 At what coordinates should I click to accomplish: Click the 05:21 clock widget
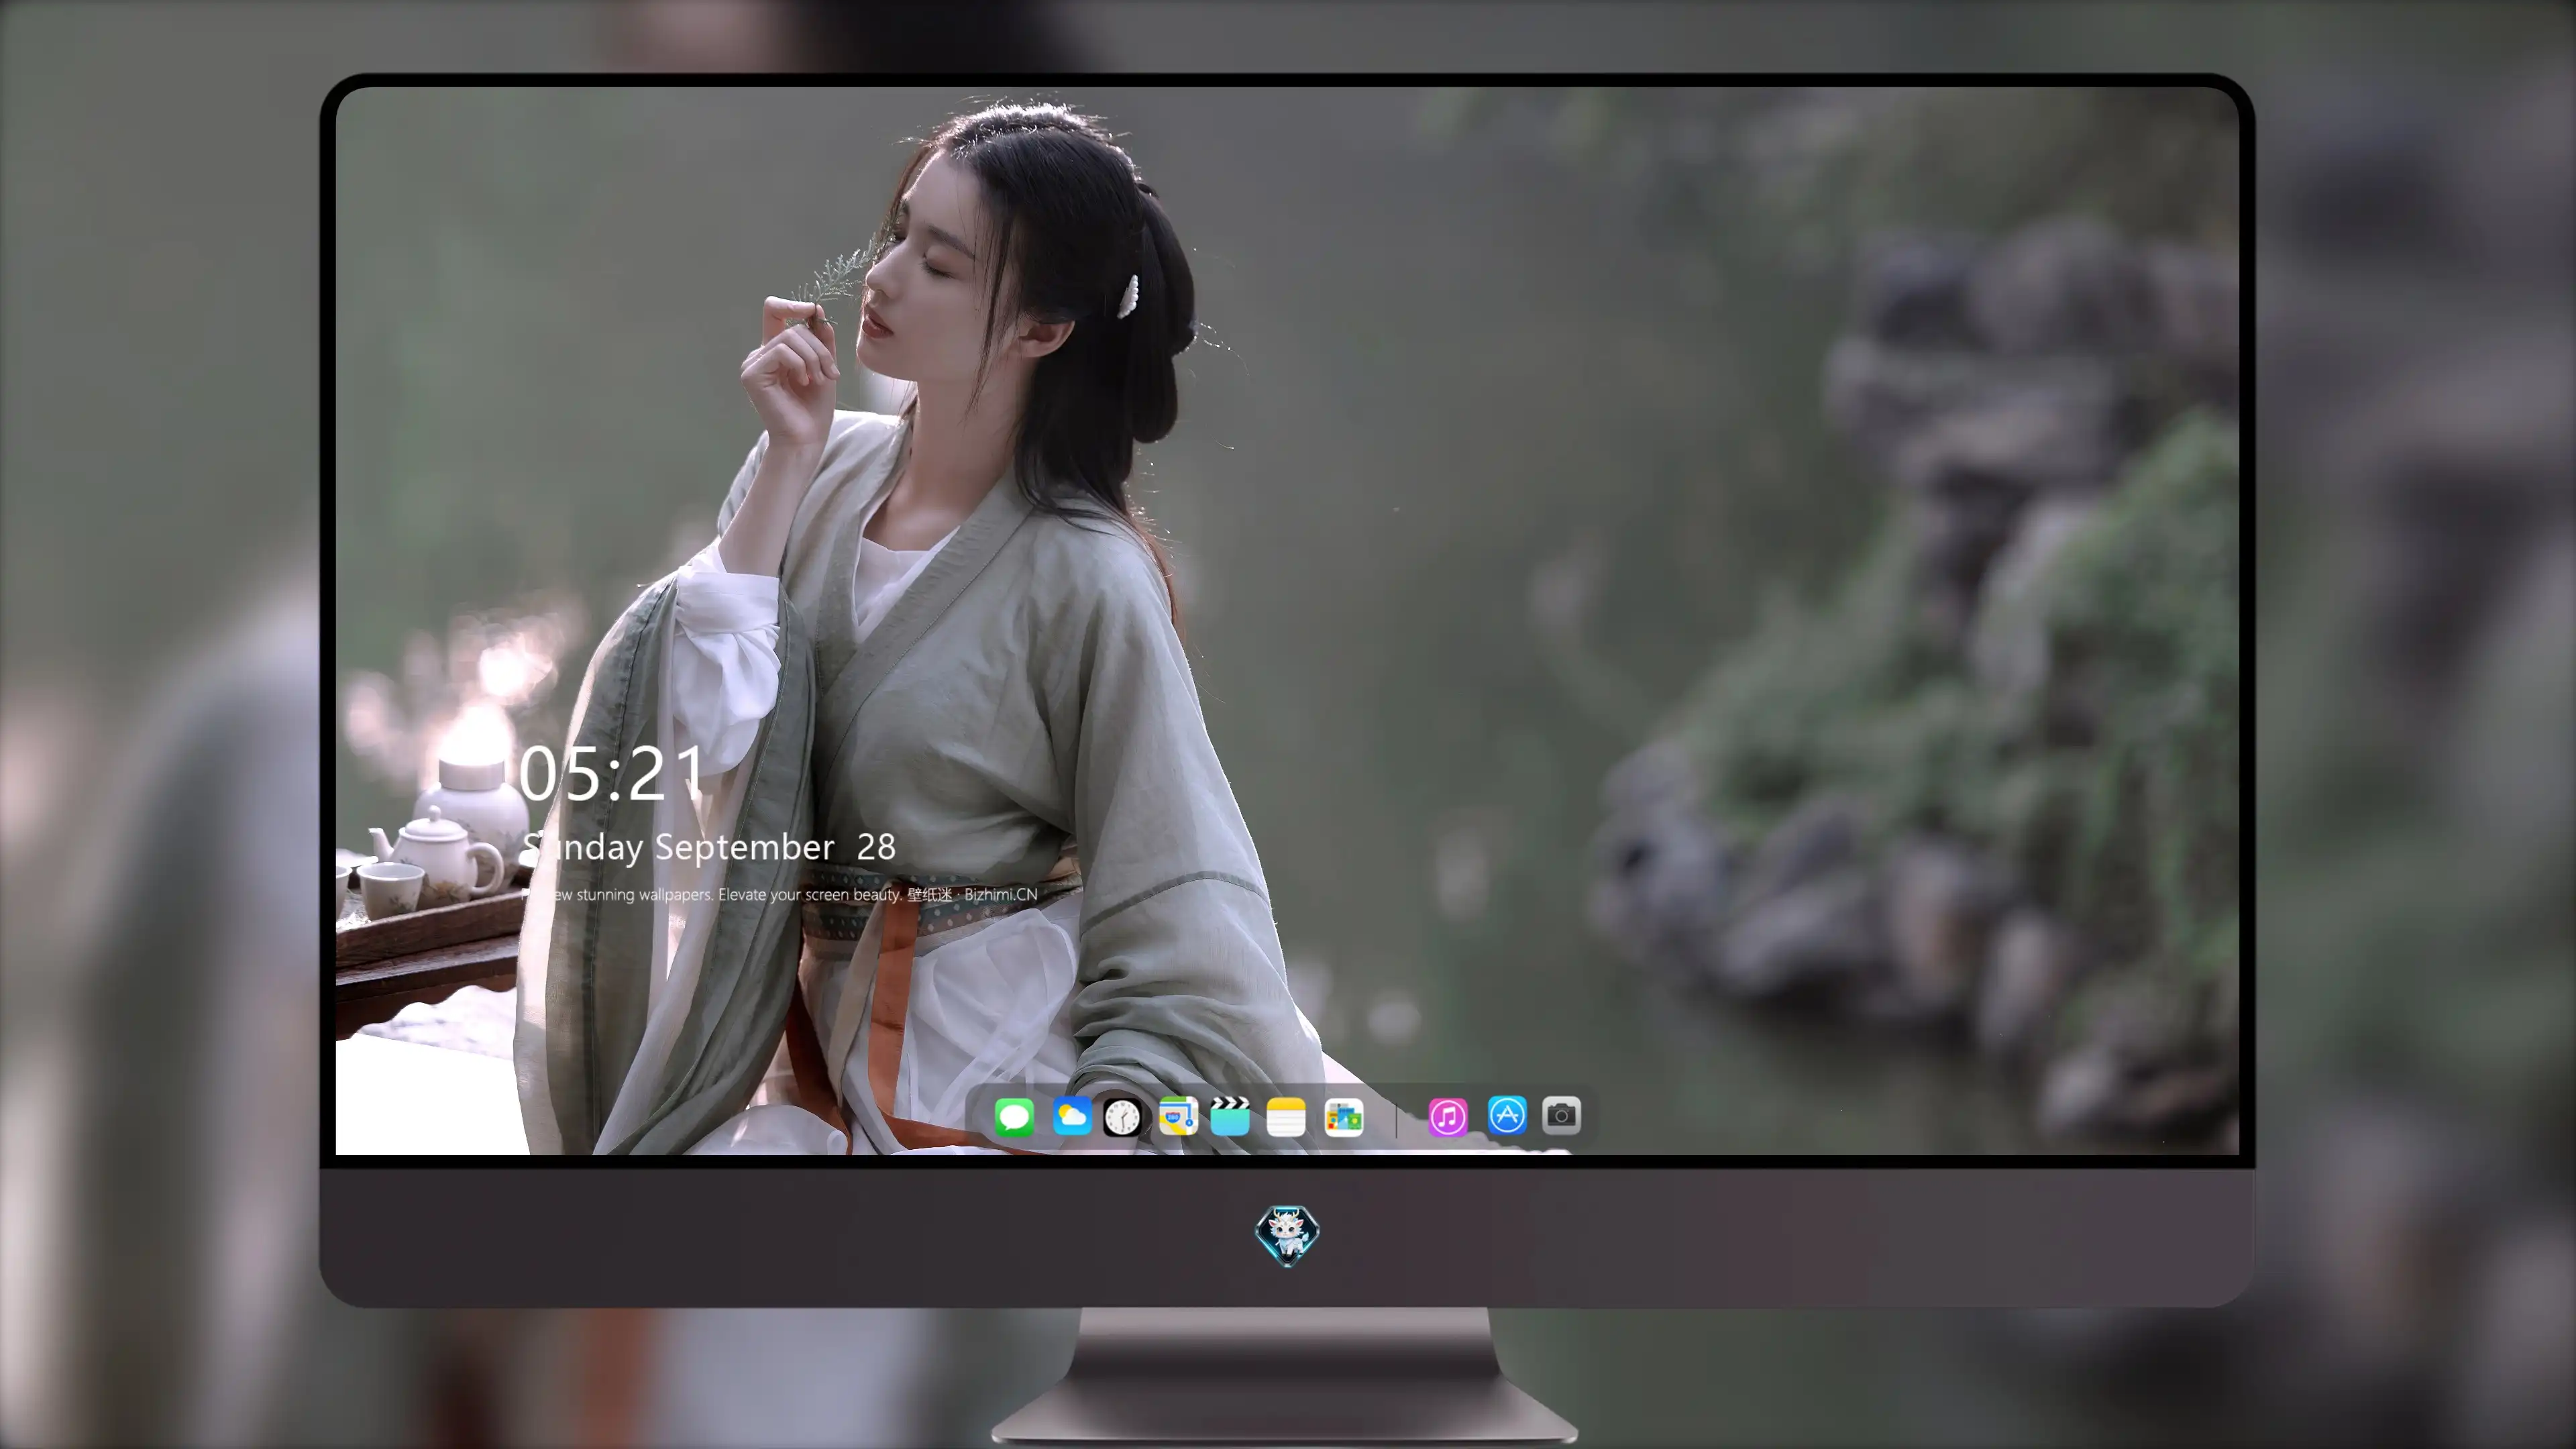(x=612, y=774)
